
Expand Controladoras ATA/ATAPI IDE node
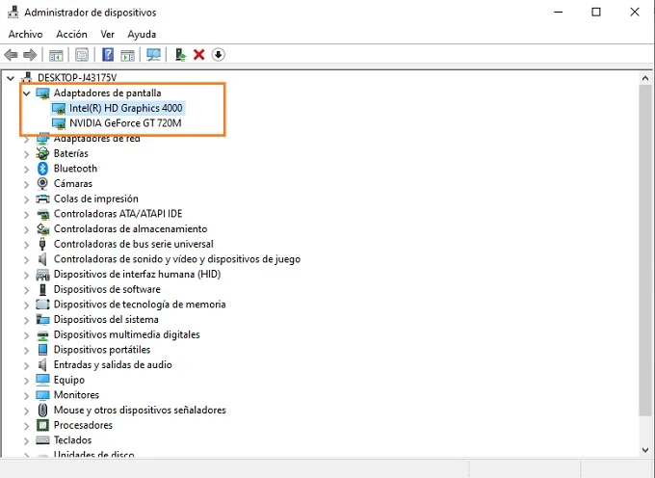click(26, 214)
